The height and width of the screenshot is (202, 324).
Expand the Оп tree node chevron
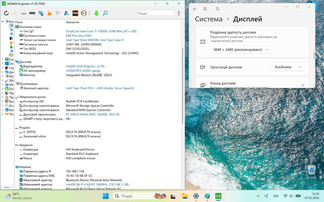(3, 63)
